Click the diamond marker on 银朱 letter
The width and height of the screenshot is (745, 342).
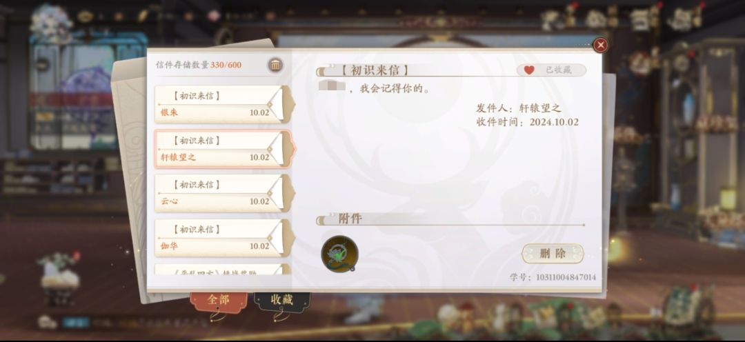click(x=270, y=105)
